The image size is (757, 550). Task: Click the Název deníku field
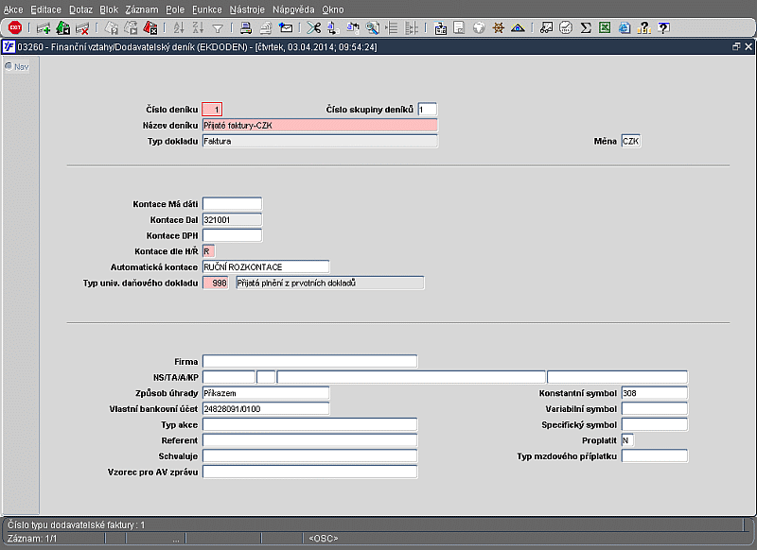coord(320,126)
